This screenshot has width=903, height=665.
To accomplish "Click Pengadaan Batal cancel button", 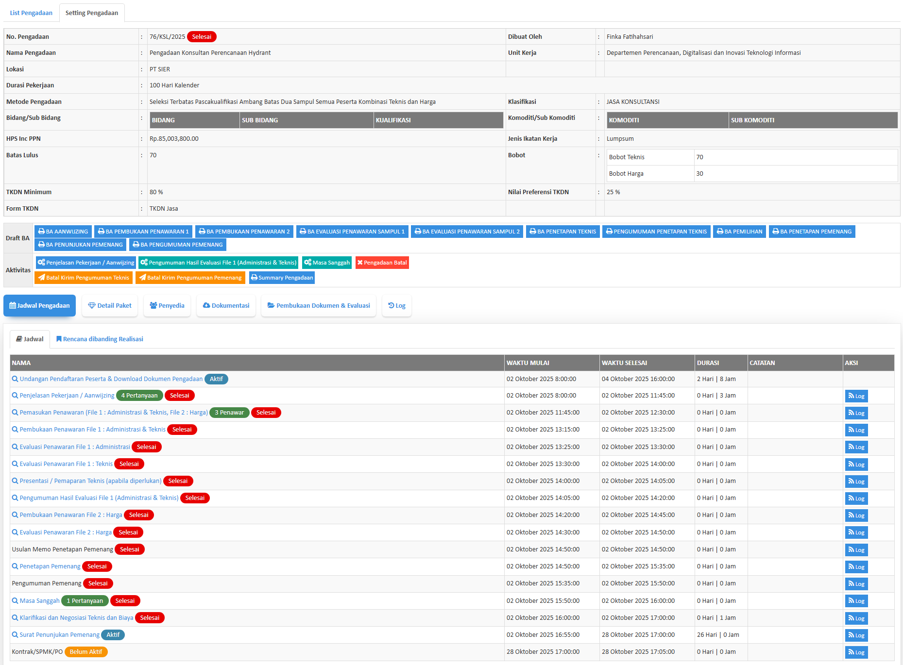I will click(382, 263).
